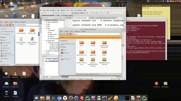Click the Команды_jupyter breadcrumb in navigation bar
The image size is (181, 101).
(x=67, y=15)
